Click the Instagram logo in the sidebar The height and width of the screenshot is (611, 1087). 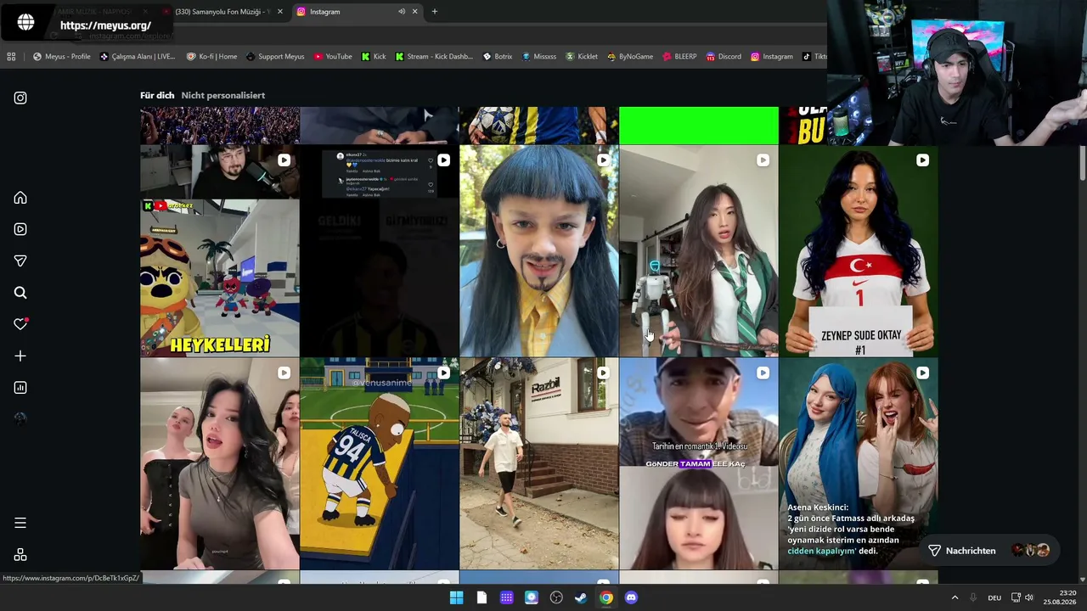click(x=20, y=98)
